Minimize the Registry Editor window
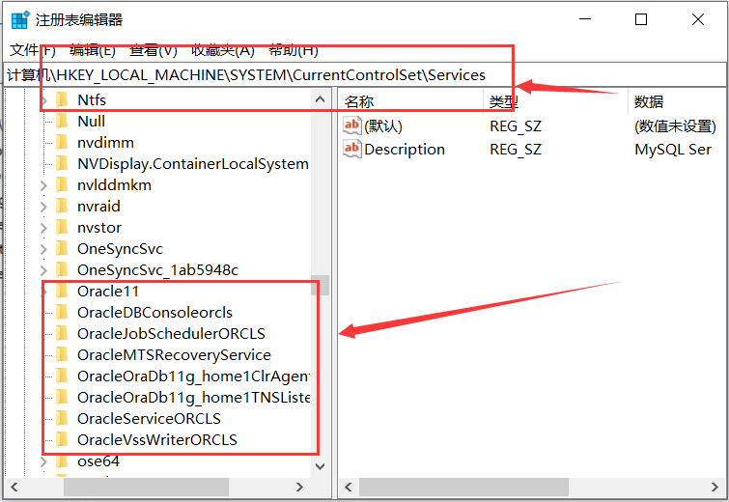Image resolution: width=729 pixels, height=502 pixels. click(x=585, y=19)
